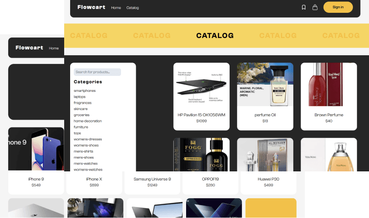
Task: Click the Brown Perfume product name
Action: pos(329,115)
